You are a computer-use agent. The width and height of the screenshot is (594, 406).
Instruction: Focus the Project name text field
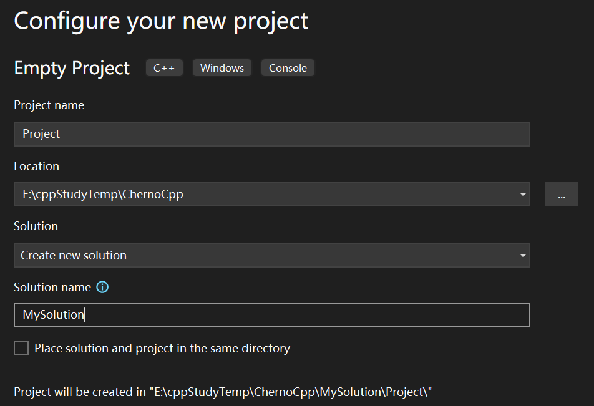271,134
